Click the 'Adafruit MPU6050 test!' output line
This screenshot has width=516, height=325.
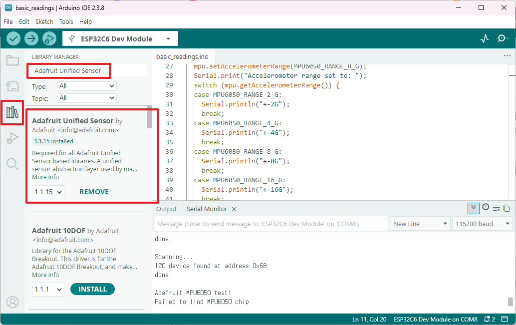tap(193, 293)
